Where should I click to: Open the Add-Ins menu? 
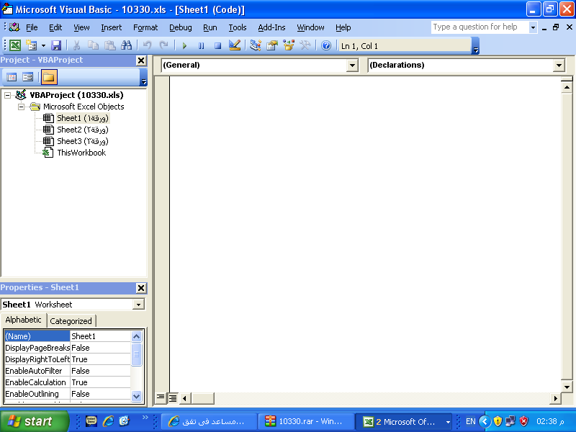pos(271,27)
